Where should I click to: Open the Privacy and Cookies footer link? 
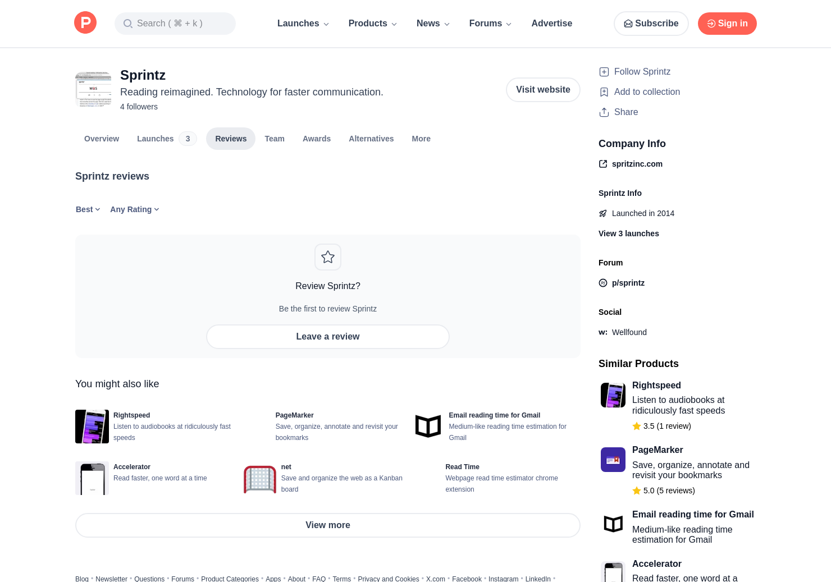pos(389,579)
